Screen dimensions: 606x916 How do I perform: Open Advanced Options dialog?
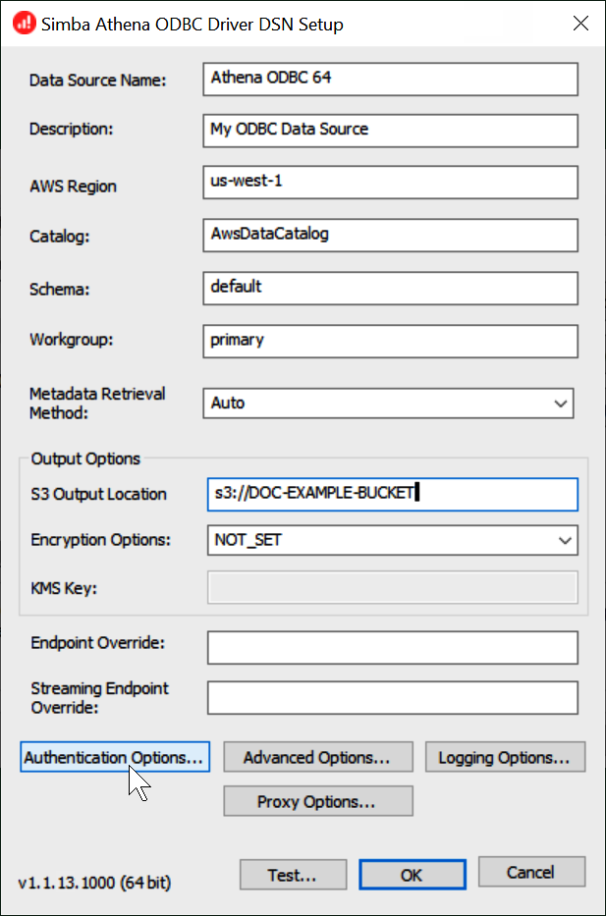(317, 757)
